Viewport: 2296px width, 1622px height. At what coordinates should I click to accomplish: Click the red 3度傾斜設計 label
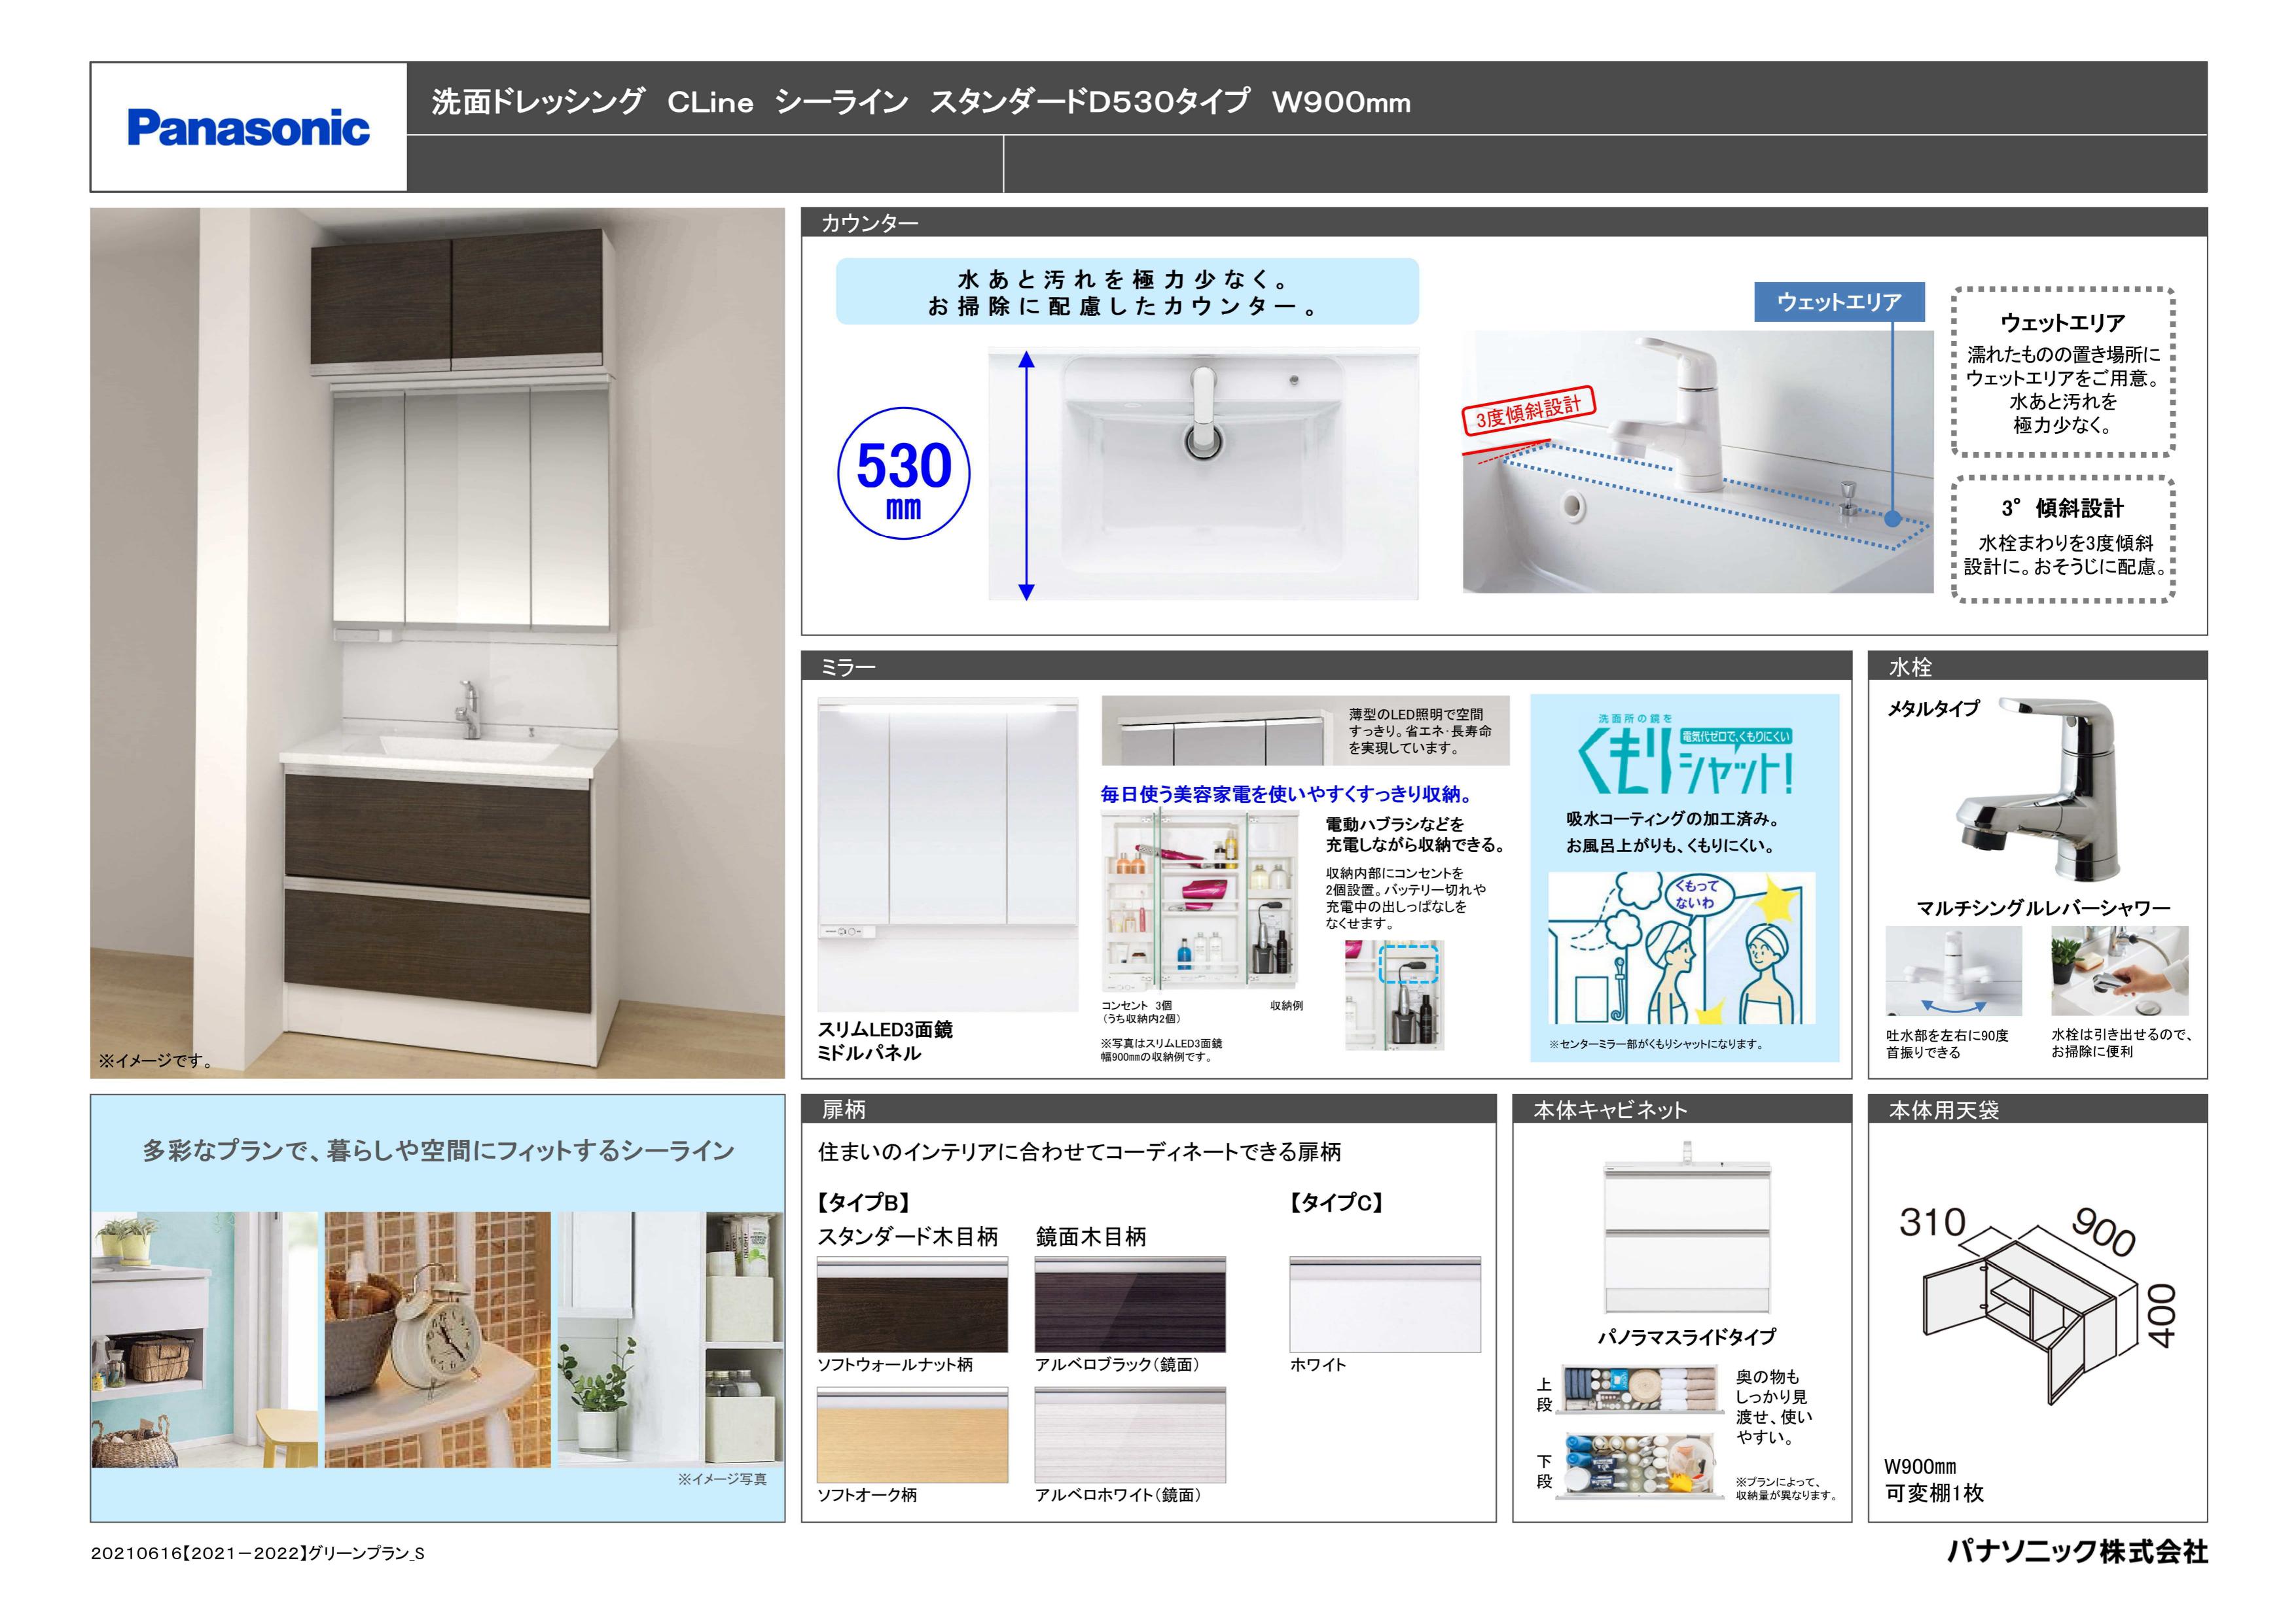(x=1529, y=411)
